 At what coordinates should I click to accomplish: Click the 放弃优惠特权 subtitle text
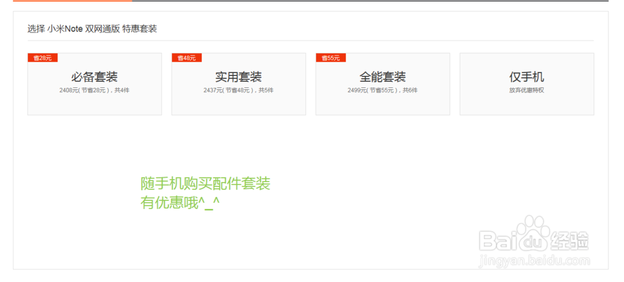pos(527,90)
